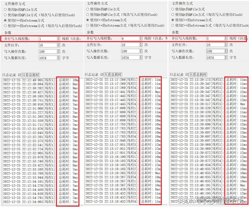Click log row 22:12:51:060 [线程1]

pyautogui.click(x=41, y=108)
